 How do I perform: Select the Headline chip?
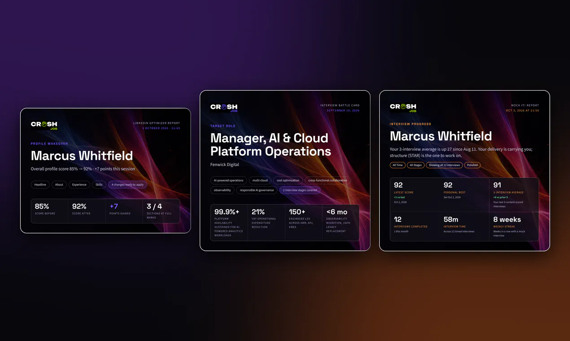click(40, 184)
